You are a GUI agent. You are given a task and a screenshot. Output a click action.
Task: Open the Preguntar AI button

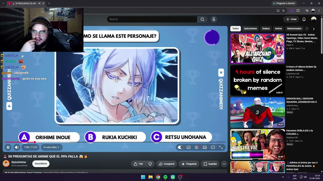[189, 164]
